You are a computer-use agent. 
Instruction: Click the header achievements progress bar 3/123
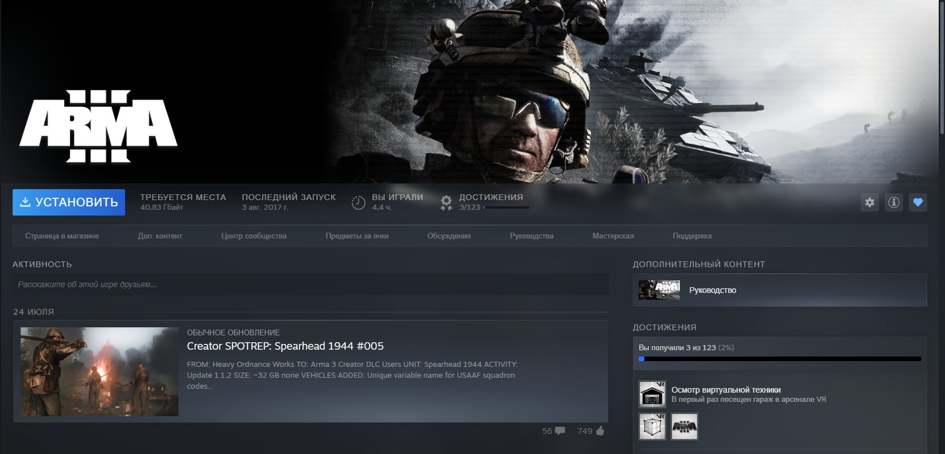pos(506,208)
